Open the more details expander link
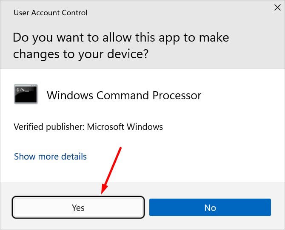The image size is (285, 230). [50, 157]
